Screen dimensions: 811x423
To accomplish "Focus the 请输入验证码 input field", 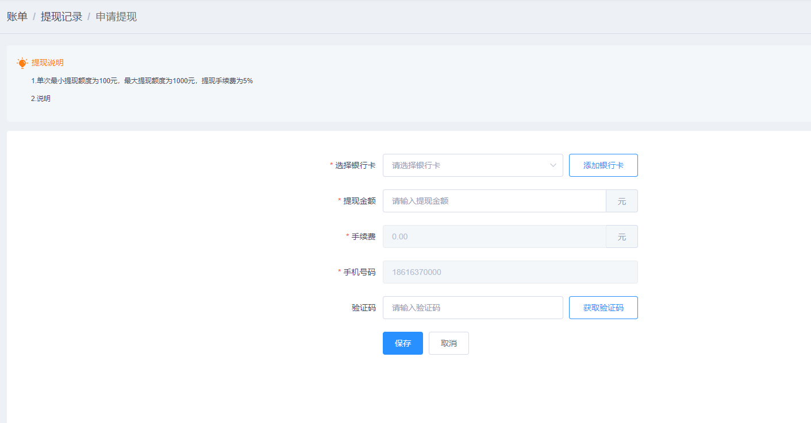I will 472,308.
